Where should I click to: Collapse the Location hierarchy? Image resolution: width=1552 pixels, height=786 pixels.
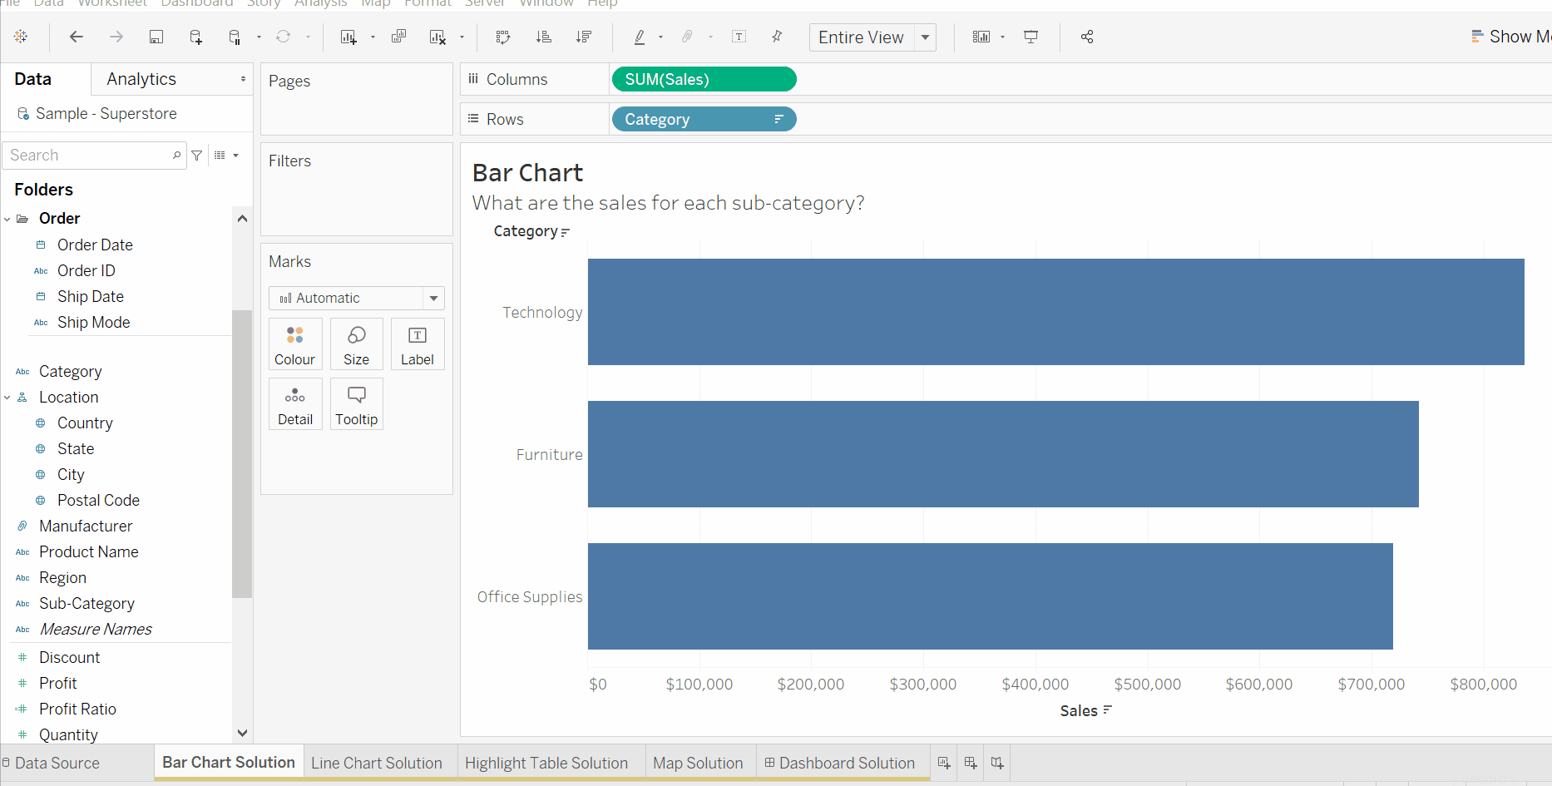(7, 398)
